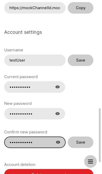102x174 pixels.
Task: Click the Confirm new password field
Action: coord(35,142)
